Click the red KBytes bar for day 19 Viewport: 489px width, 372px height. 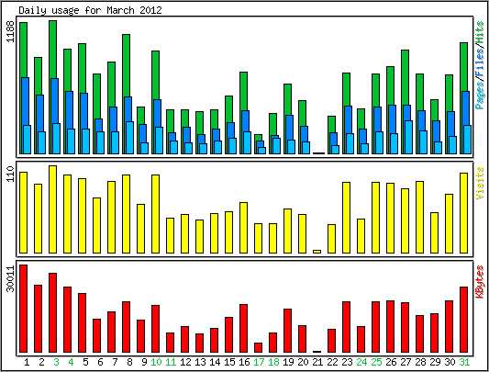(287, 331)
